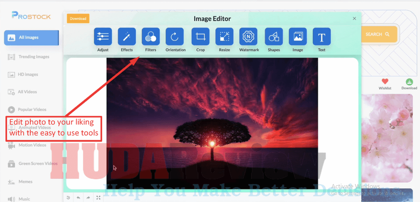Open HD Images section
420x202 pixels.
[x=23, y=74]
